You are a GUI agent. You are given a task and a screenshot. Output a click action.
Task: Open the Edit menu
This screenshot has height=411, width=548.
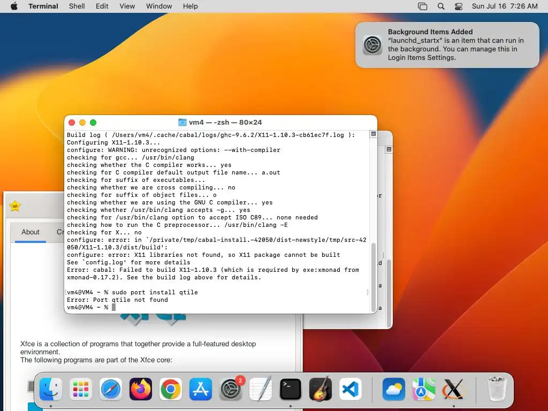[102, 6]
